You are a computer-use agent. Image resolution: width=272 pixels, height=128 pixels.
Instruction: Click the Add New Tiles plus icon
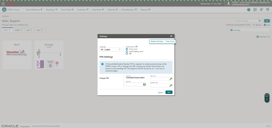pyautogui.click(x=257, y=37)
